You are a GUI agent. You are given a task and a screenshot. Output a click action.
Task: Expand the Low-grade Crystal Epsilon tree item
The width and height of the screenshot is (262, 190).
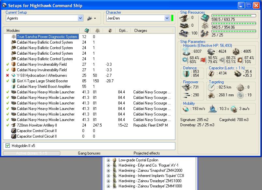[x=108, y=160]
